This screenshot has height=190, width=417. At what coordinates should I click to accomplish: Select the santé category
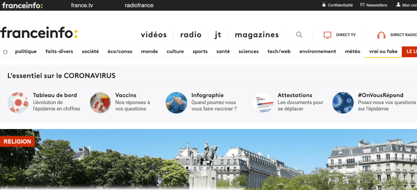tap(223, 51)
